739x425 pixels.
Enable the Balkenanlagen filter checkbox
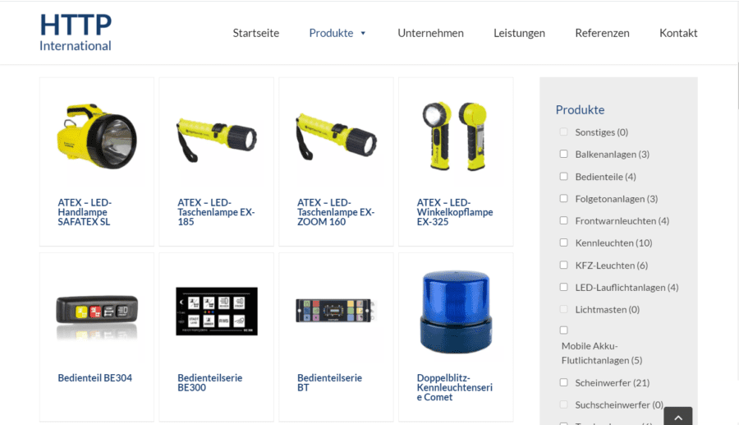click(x=563, y=154)
